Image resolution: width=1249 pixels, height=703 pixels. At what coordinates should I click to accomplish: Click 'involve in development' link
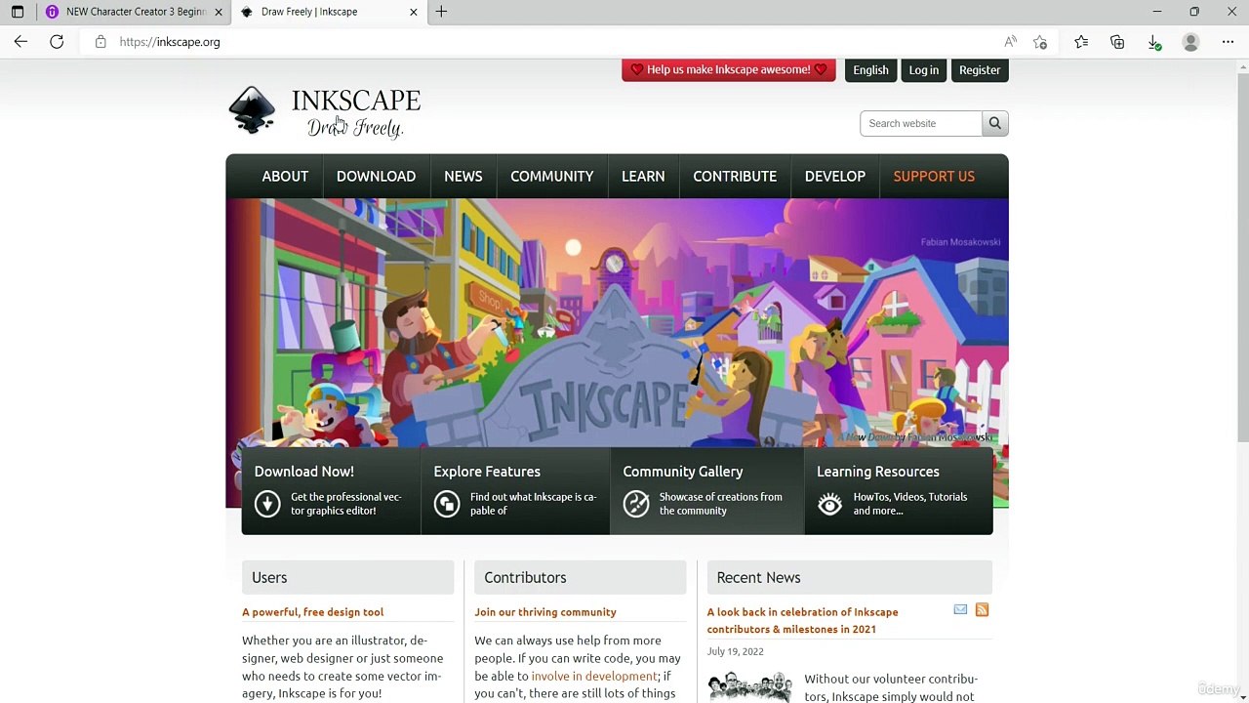click(594, 676)
